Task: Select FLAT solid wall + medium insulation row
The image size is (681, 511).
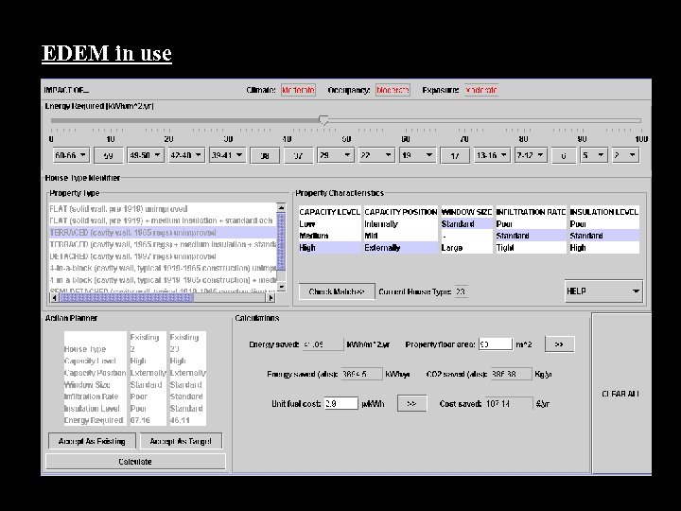Action: click(x=163, y=220)
